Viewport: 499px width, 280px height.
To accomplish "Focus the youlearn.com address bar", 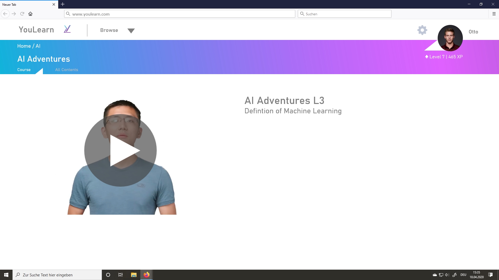I will [x=179, y=14].
